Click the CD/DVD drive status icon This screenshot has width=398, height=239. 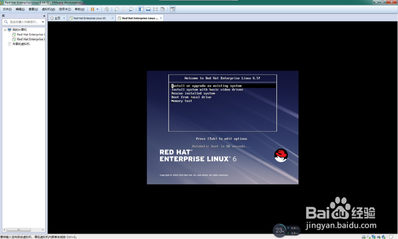[369, 237]
